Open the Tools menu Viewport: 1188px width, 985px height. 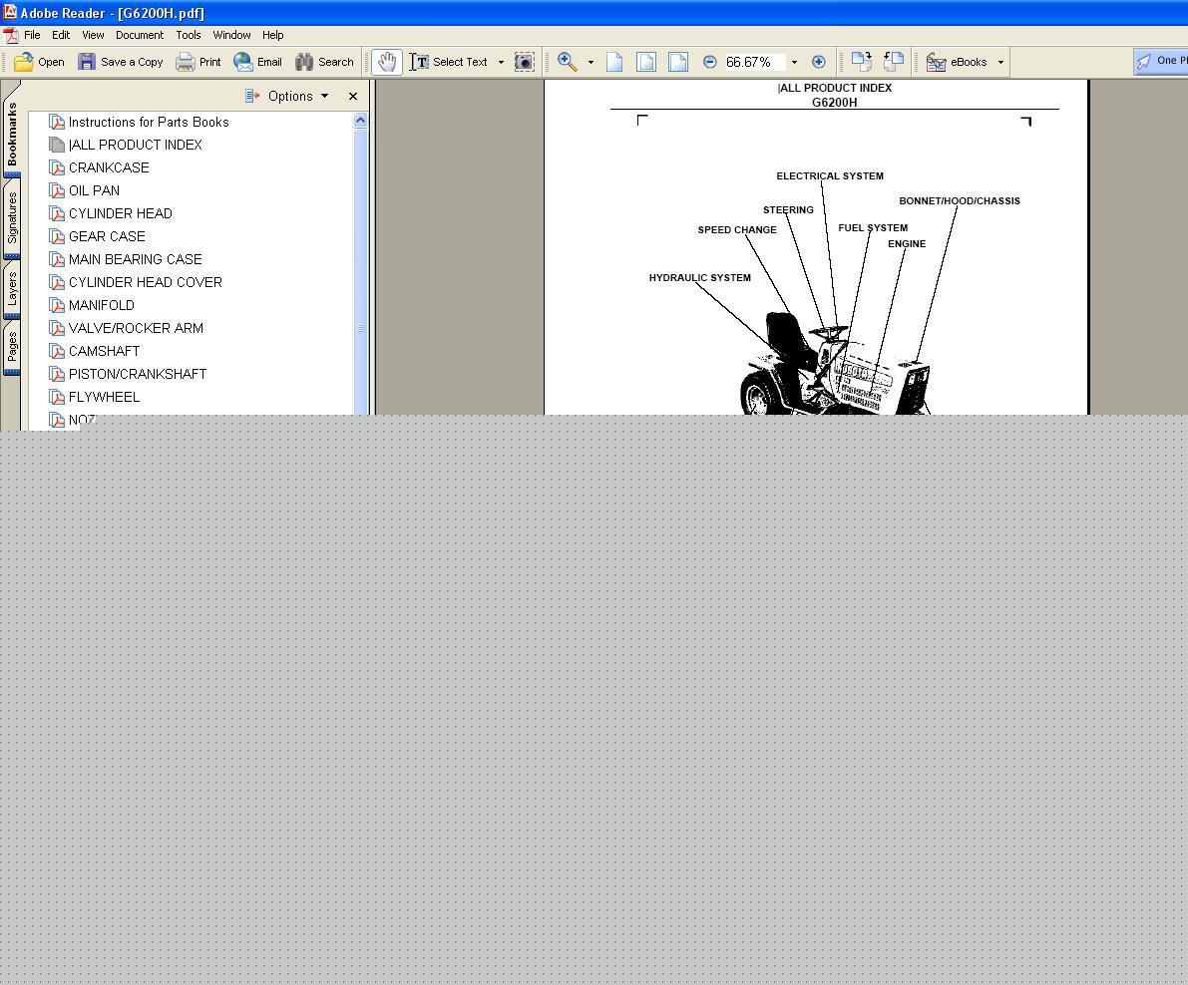(189, 35)
